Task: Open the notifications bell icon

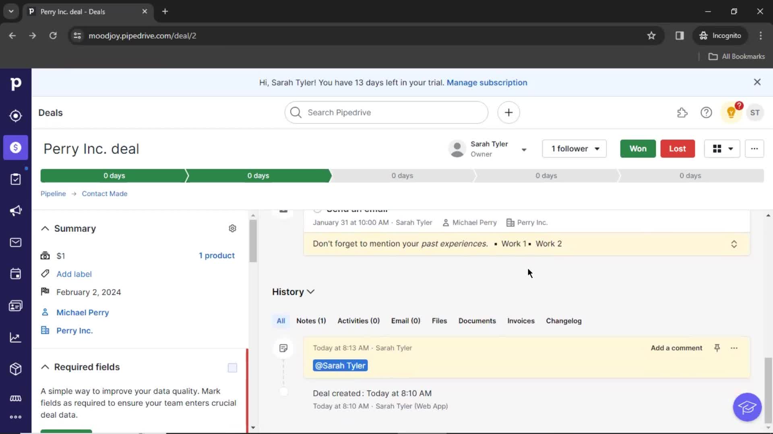Action: (732, 113)
